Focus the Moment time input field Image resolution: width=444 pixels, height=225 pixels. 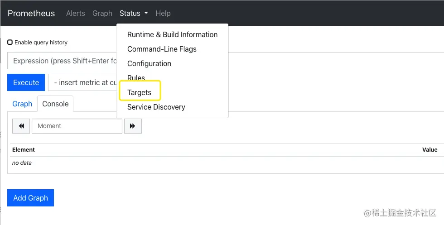[77, 126]
